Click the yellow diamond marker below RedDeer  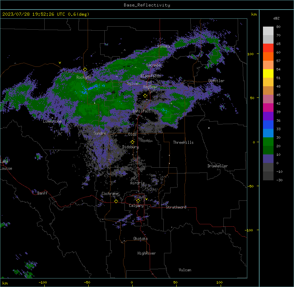coord(145,96)
